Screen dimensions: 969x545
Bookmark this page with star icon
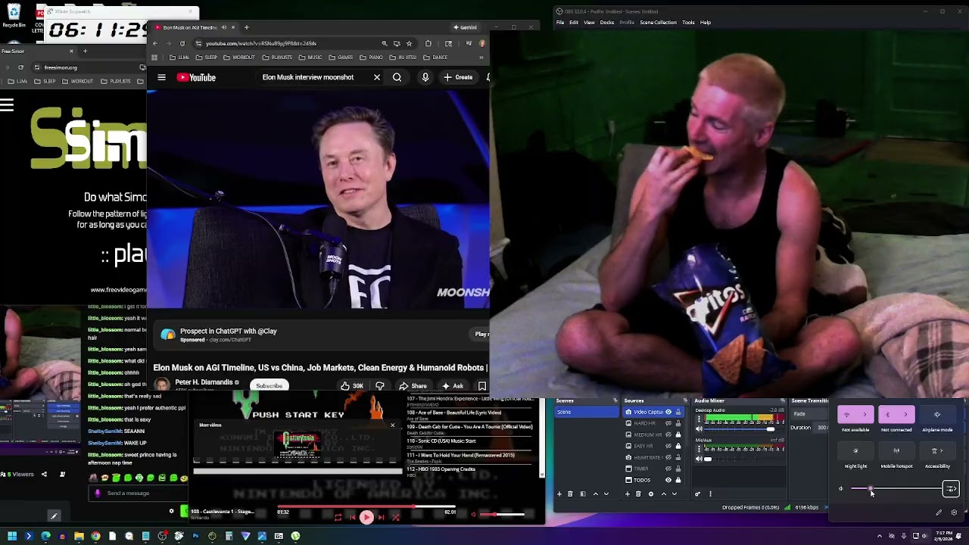(x=409, y=43)
